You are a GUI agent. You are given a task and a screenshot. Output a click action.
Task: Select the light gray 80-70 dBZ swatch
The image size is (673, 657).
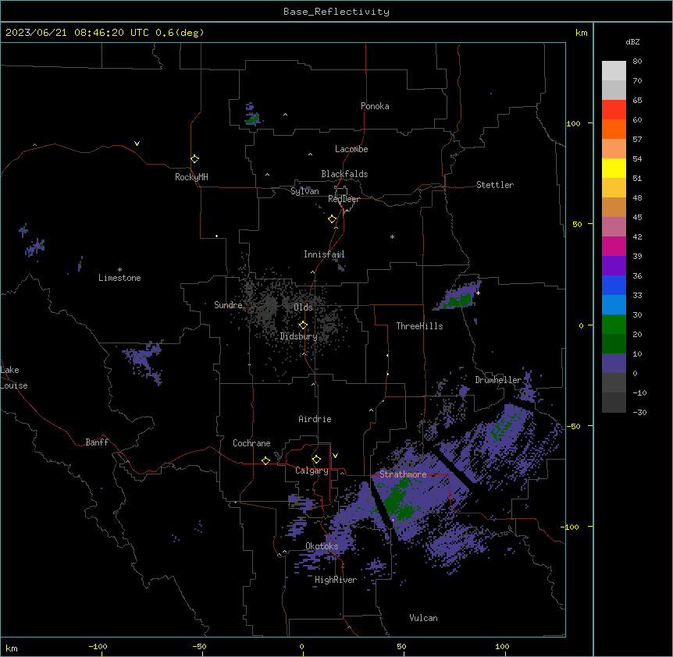pyautogui.click(x=614, y=71)
